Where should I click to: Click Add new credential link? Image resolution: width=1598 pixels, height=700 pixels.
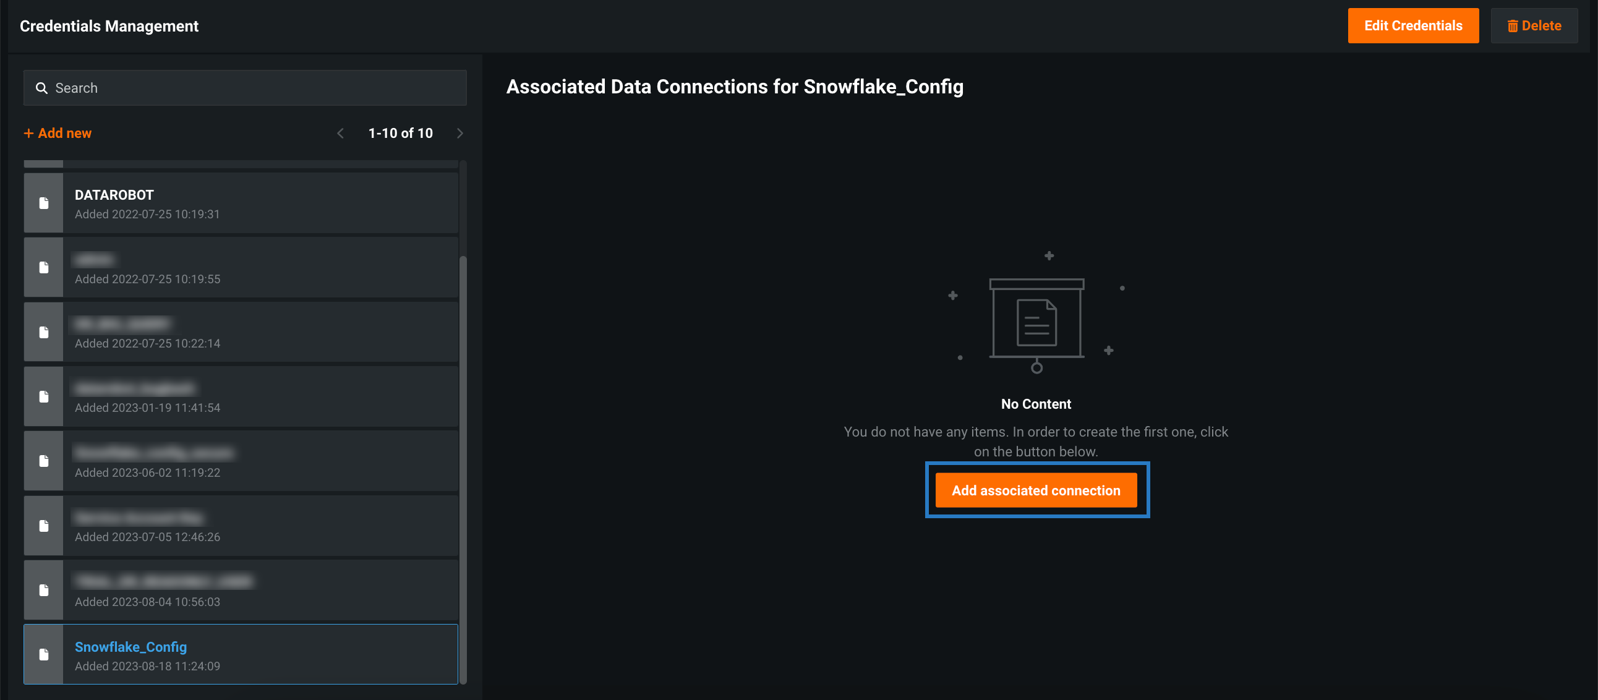click(58, 134)
